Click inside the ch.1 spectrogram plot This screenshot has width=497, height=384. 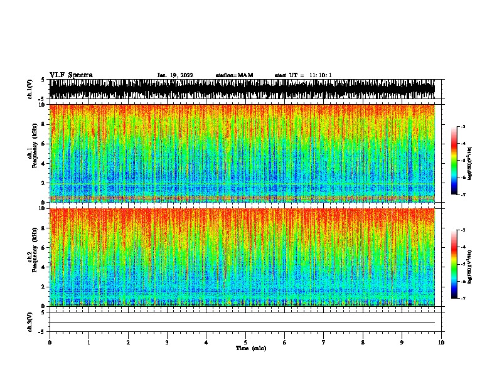(x=242, y=153)
